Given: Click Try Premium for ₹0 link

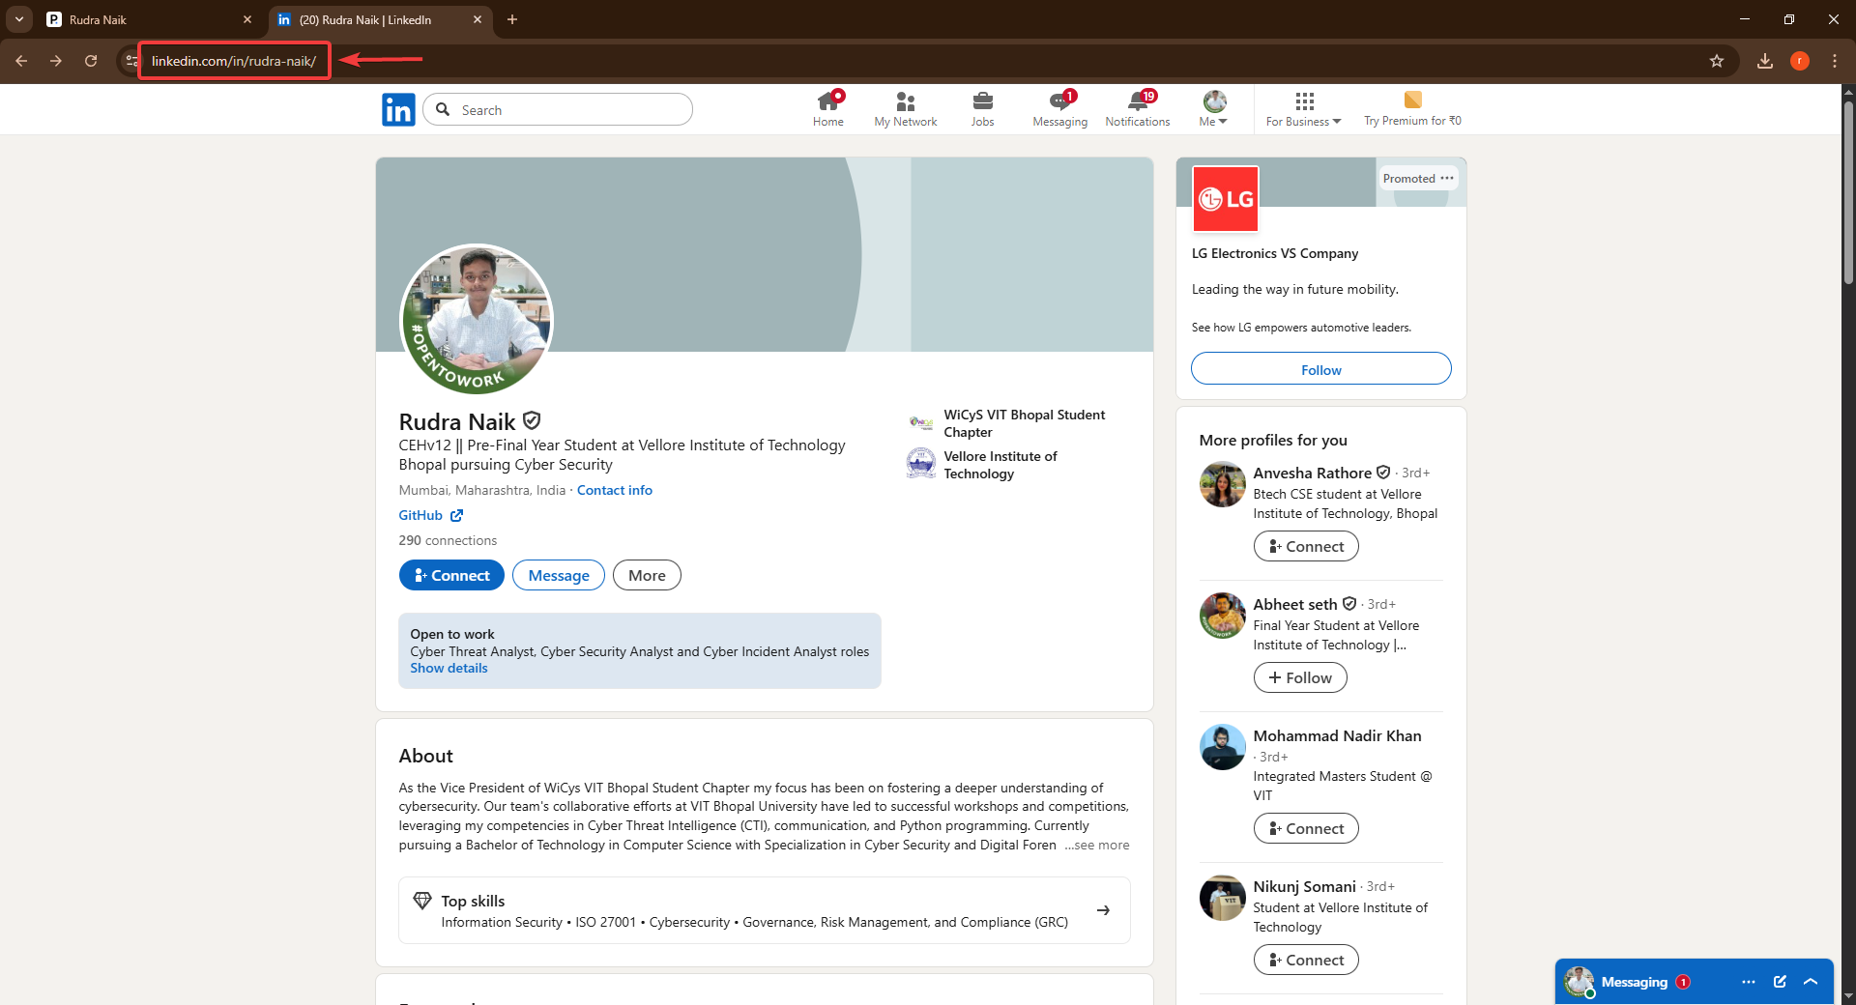Looking at the screenshot, I should (x=1412, y=109).
